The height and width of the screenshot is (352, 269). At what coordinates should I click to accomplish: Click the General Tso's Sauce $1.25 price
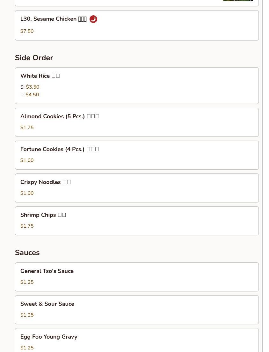27,282
